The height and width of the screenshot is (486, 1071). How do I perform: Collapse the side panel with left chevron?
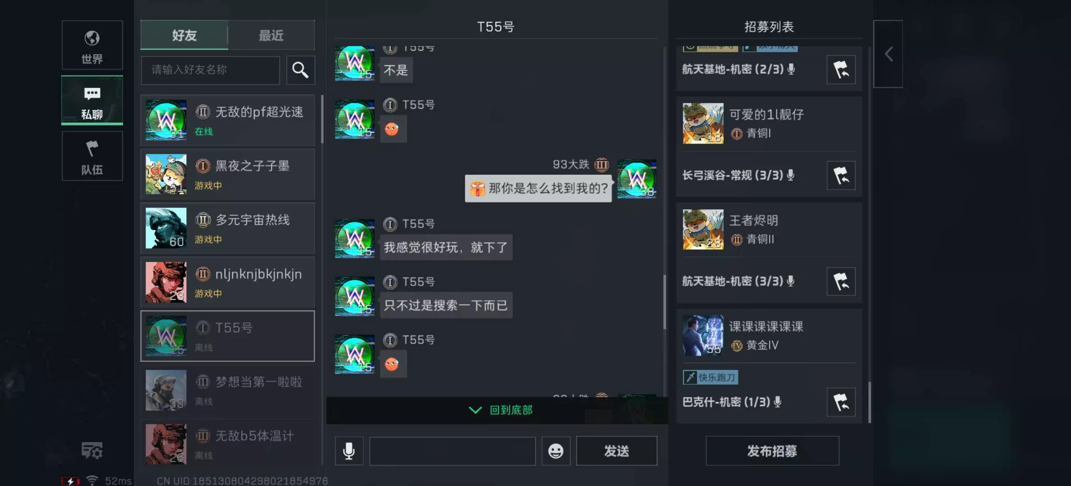[888, 54]
